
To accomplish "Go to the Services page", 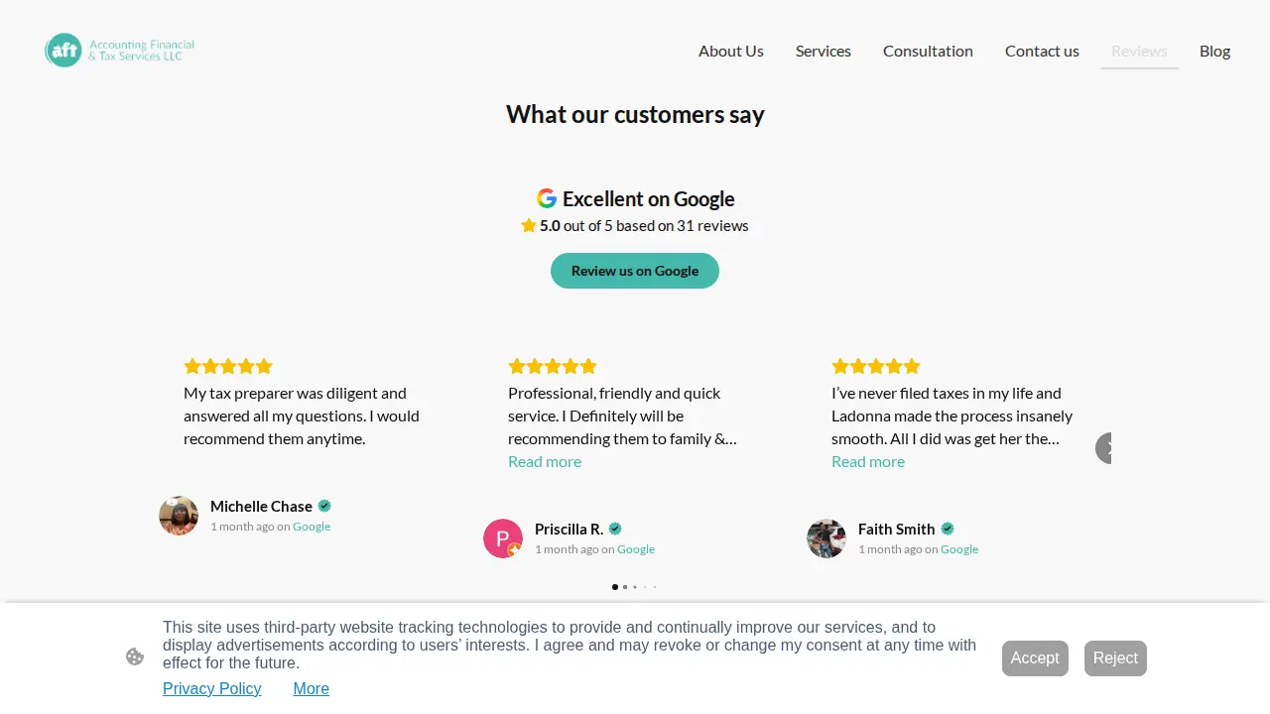I will tap(824, 51).
